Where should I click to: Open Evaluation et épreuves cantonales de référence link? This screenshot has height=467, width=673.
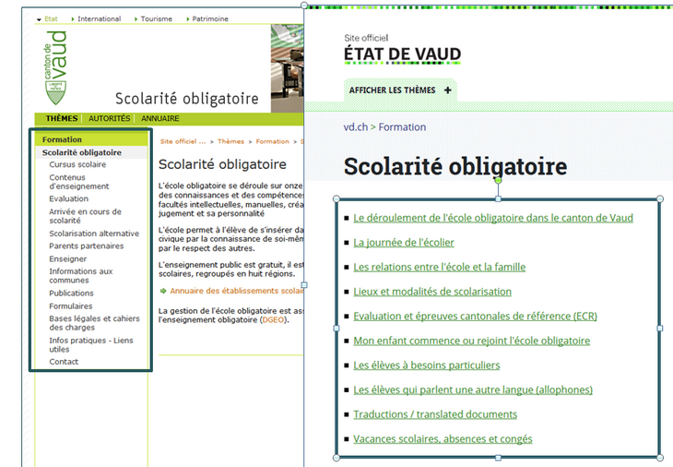click(475, 316)
